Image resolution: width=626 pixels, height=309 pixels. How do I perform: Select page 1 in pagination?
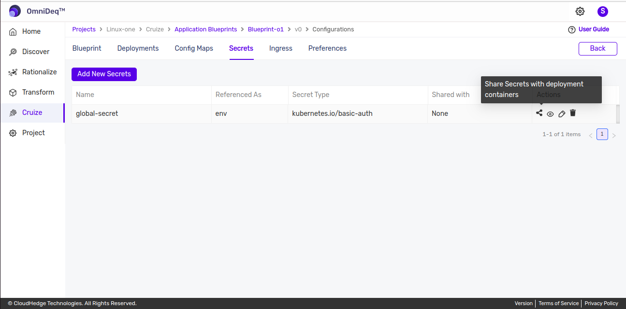[602, 134]
